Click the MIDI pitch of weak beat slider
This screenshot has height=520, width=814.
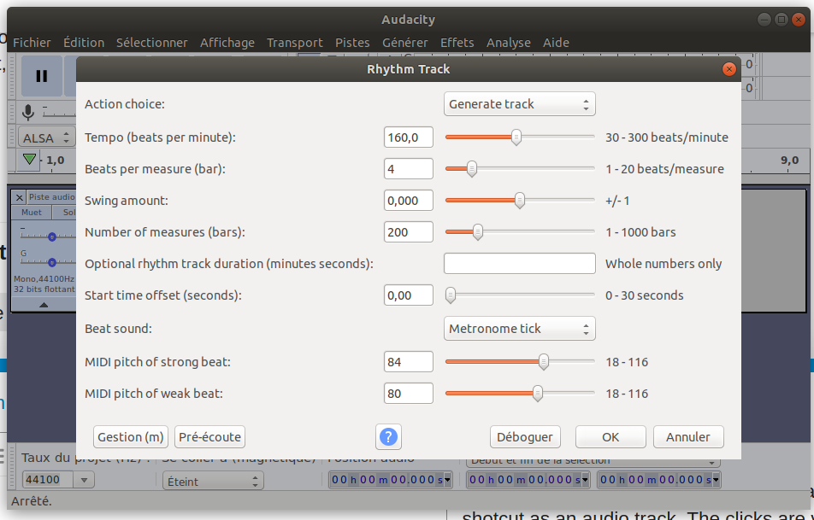pos(520,394)
